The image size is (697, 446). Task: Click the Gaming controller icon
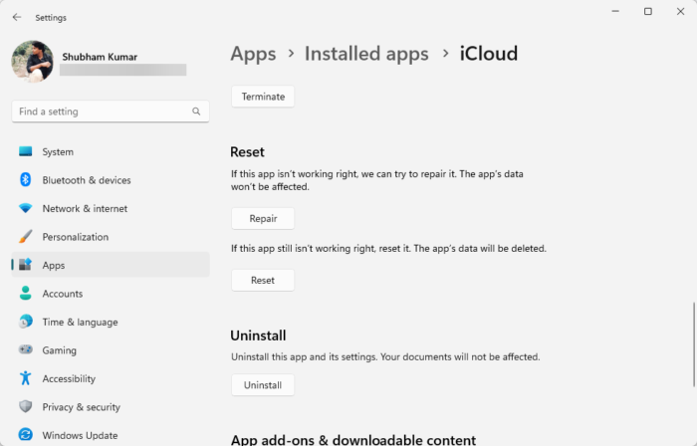coord(25,350)
